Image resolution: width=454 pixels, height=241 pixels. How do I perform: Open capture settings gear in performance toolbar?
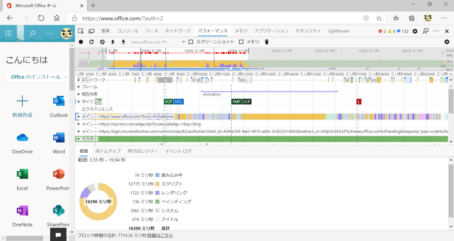point(447,42)
